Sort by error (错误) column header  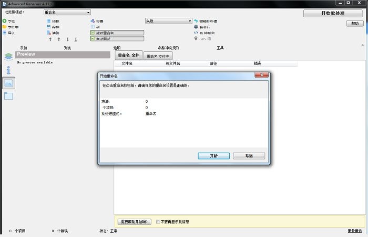(257, 63)
